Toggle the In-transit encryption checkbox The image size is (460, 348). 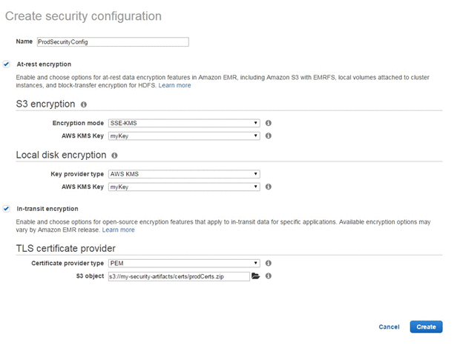click(6, 209)
